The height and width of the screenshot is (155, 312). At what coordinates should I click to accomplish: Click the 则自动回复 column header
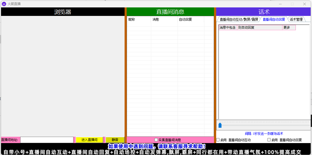click(260, 28)
